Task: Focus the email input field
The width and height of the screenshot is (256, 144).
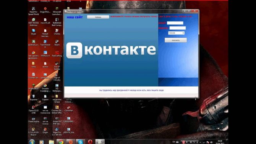Action: point(175,23)
